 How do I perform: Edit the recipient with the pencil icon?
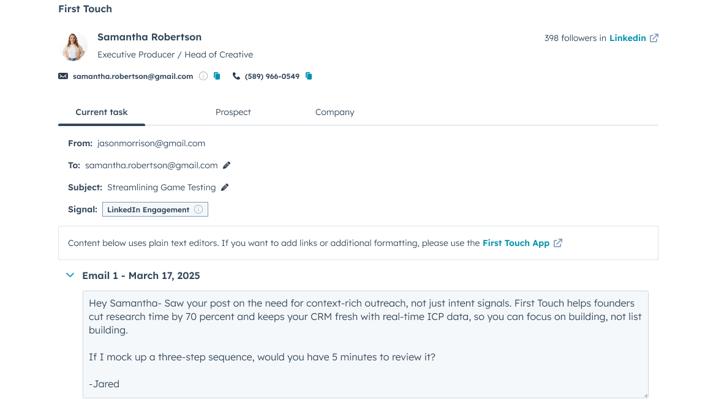coord(227,165)
